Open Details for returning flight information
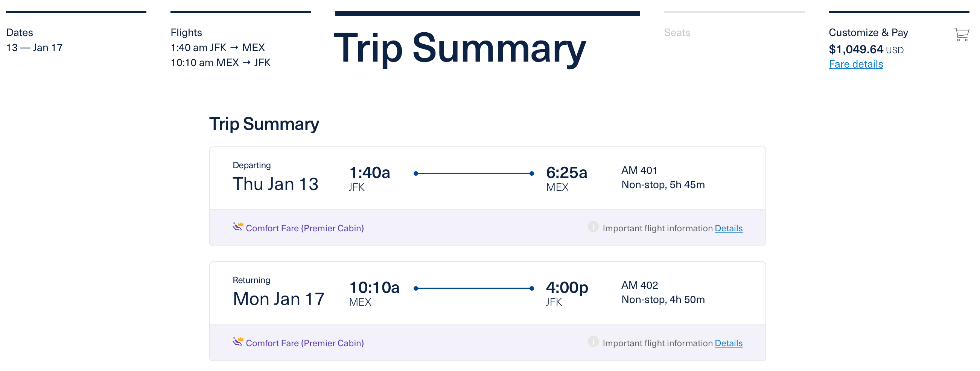 coord(729,343)
